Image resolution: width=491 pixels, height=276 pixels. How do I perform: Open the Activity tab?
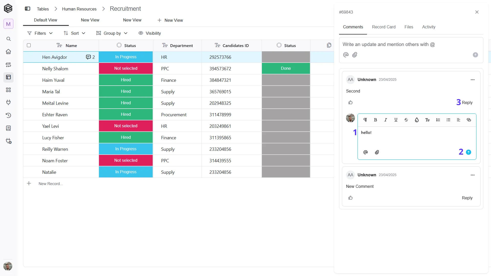(429, 27)
